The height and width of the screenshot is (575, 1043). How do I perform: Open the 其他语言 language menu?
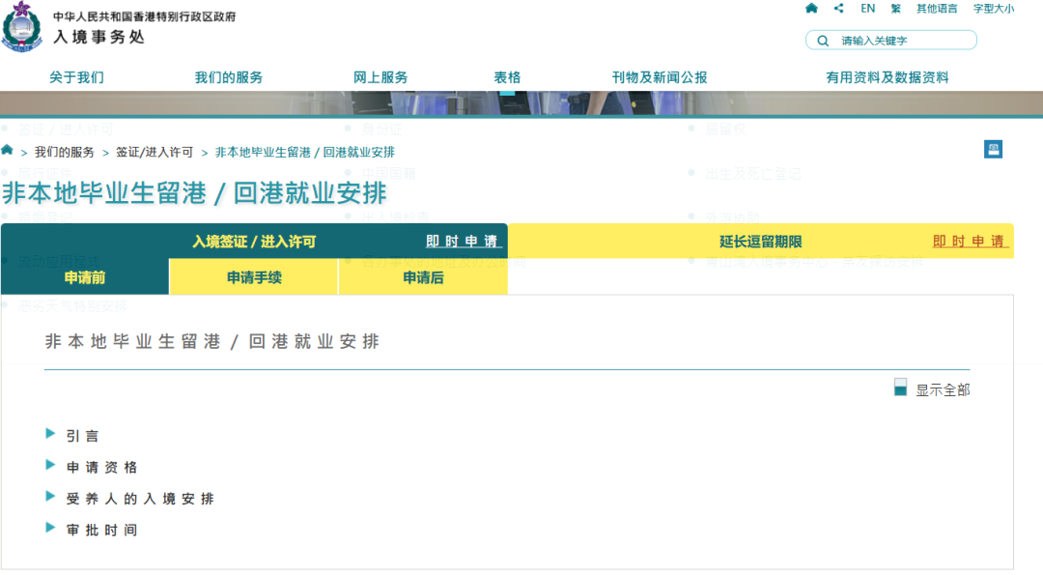point(937,9)
